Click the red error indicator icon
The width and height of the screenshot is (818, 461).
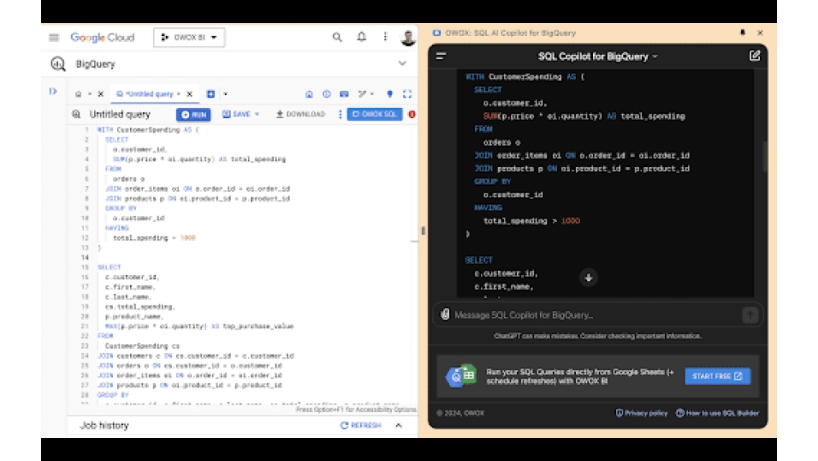pyautogui.click(x=411, y=114)
